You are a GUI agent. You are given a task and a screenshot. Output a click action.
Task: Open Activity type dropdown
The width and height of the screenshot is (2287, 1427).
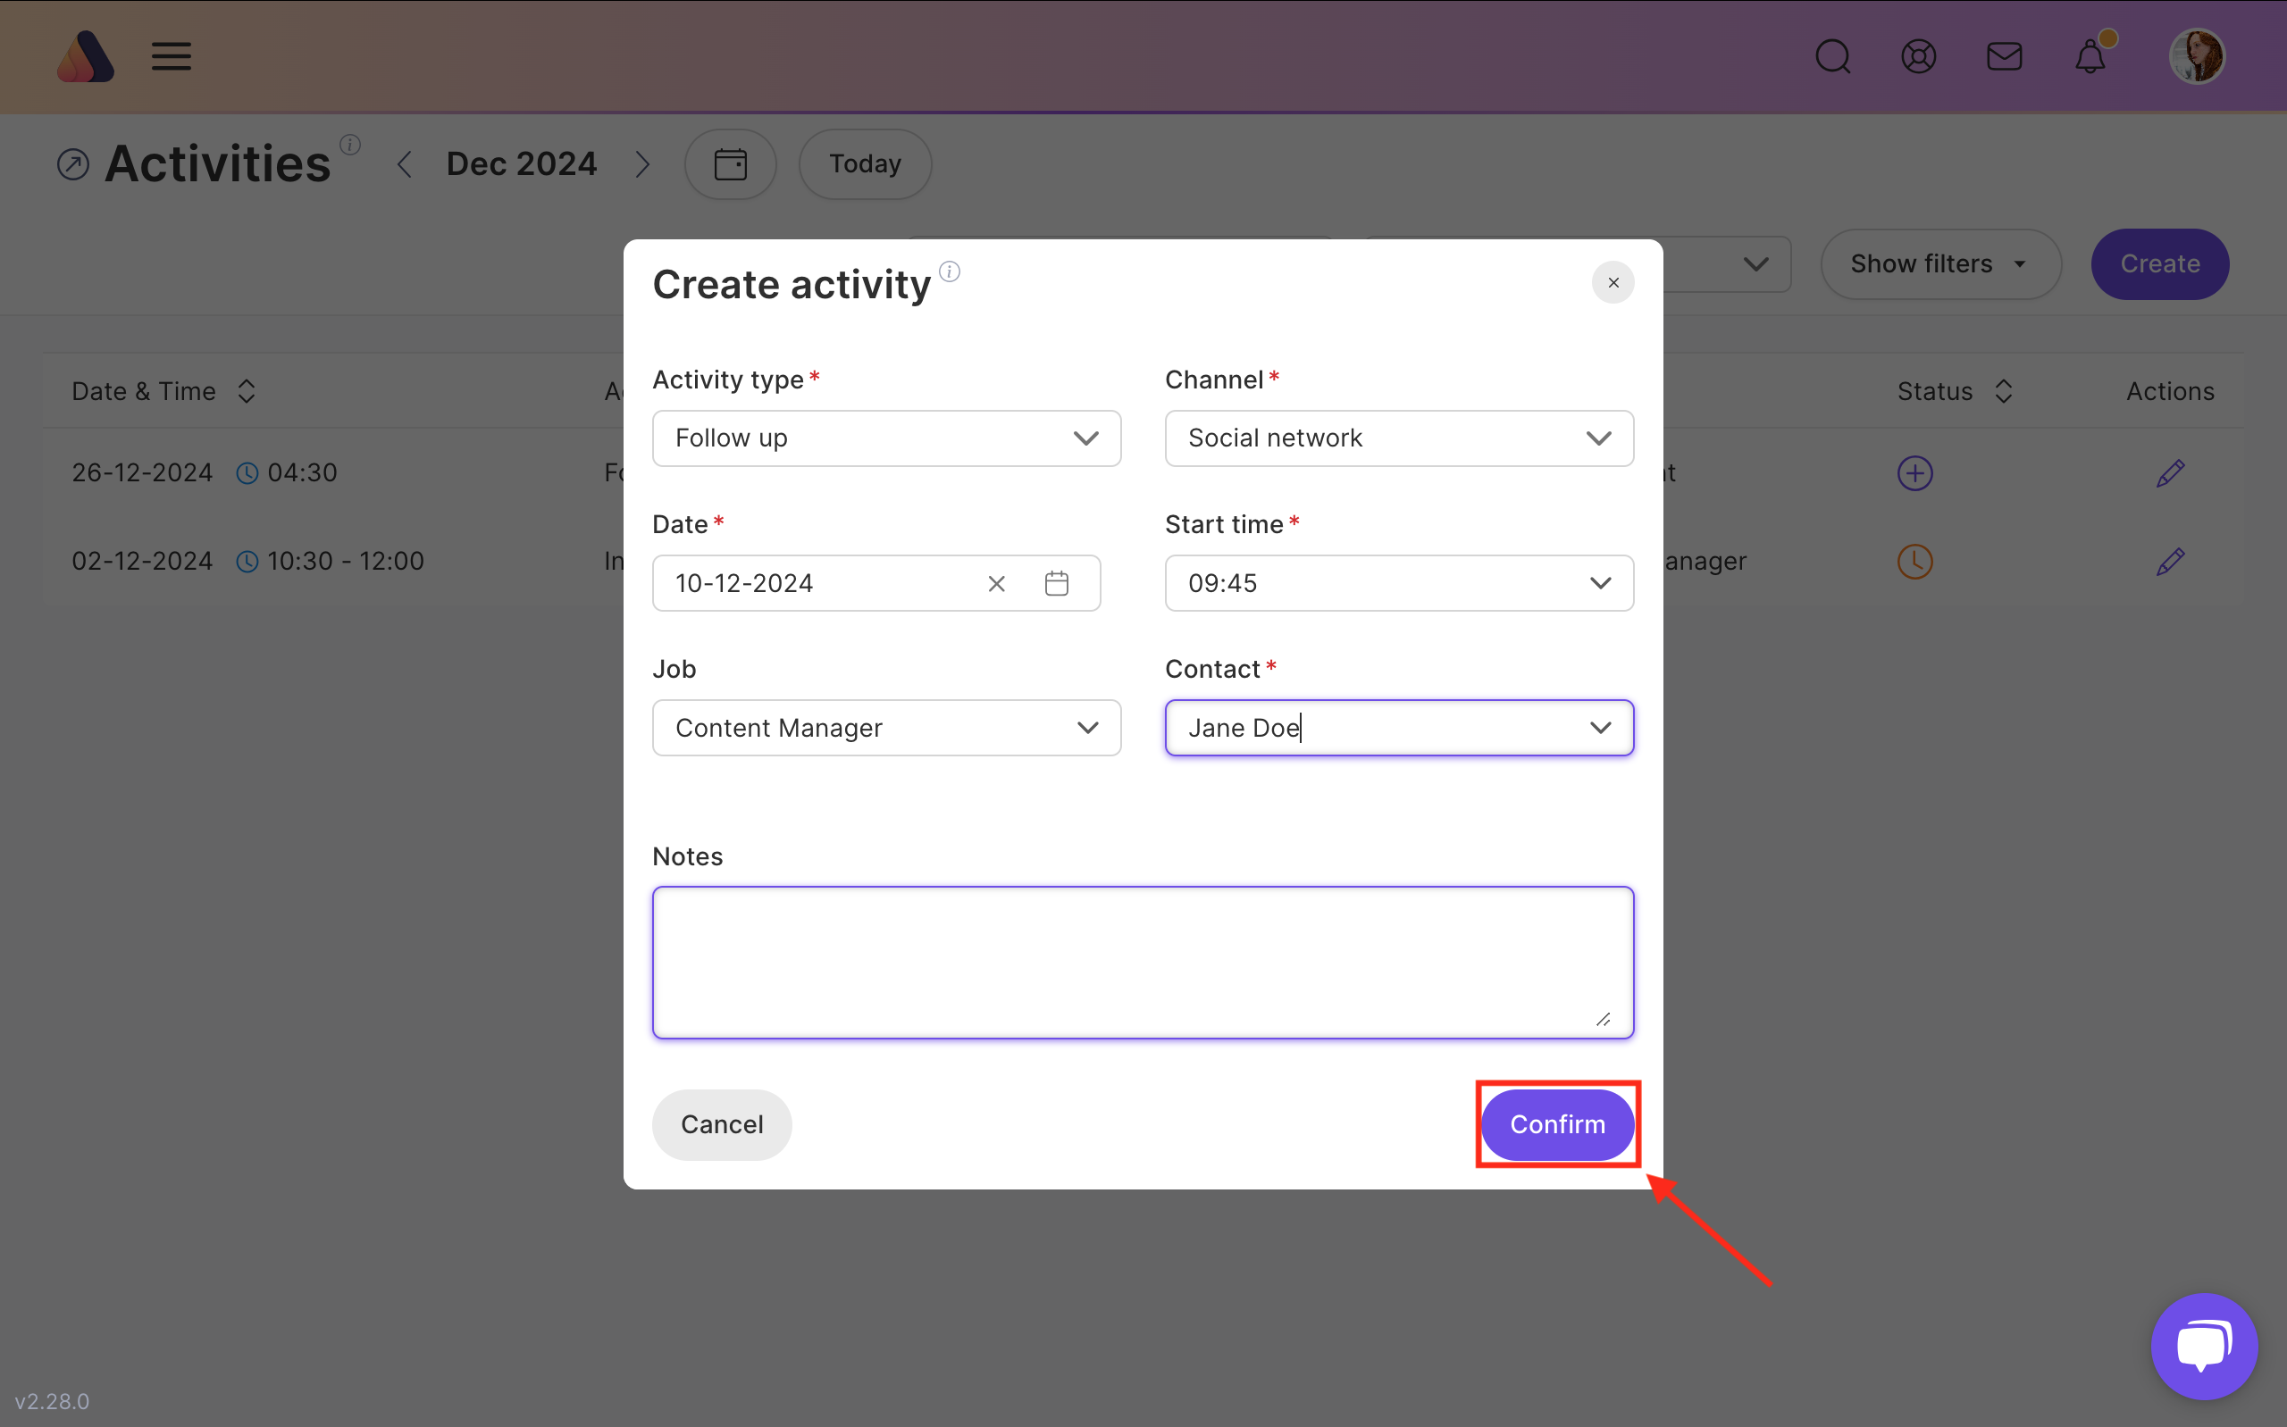click(x=886, y=438)
